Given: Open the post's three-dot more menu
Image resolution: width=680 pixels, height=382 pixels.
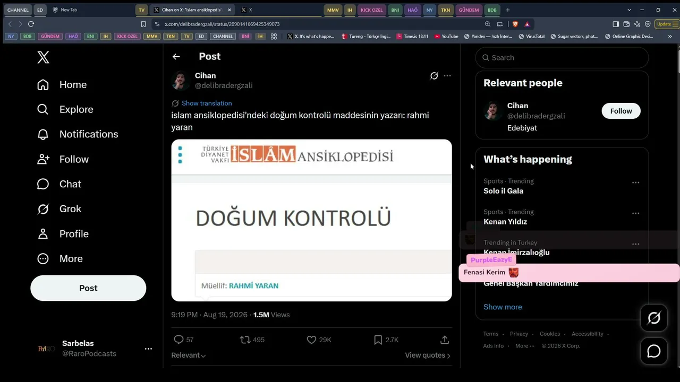Looking at the screenshot, I should pos(447,76).
